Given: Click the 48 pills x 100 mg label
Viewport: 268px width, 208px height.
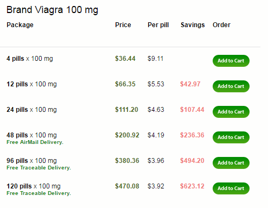Looking at the screenshot, I should [x=31, y=135].
